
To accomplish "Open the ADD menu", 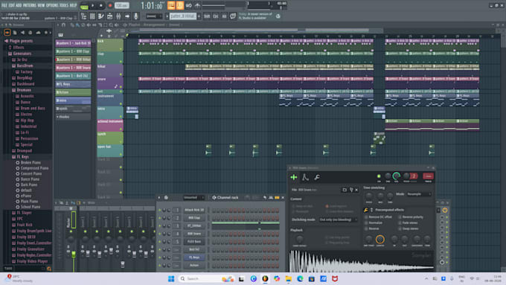I will click(x=19, y=5).
